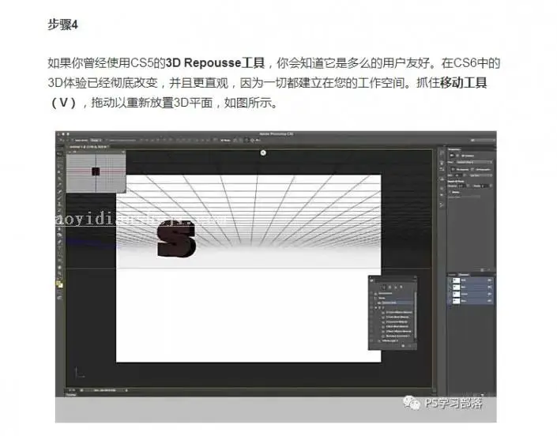Switch to the Channels tab
Viewport: 557px width, 436px height.
[464, 275]
